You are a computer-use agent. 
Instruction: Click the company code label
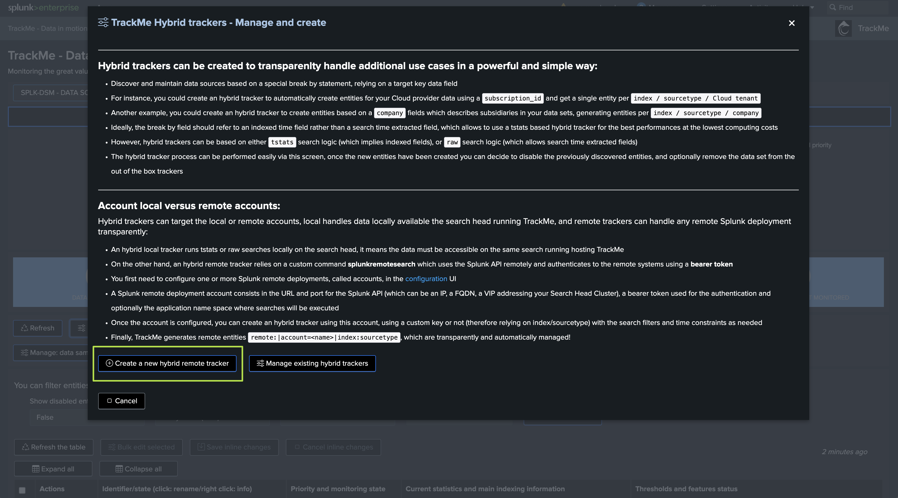390,113
